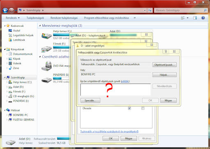
Task: Click Mégse in Felhasználók kiválasztása dialog
Action: coord(168,100)
